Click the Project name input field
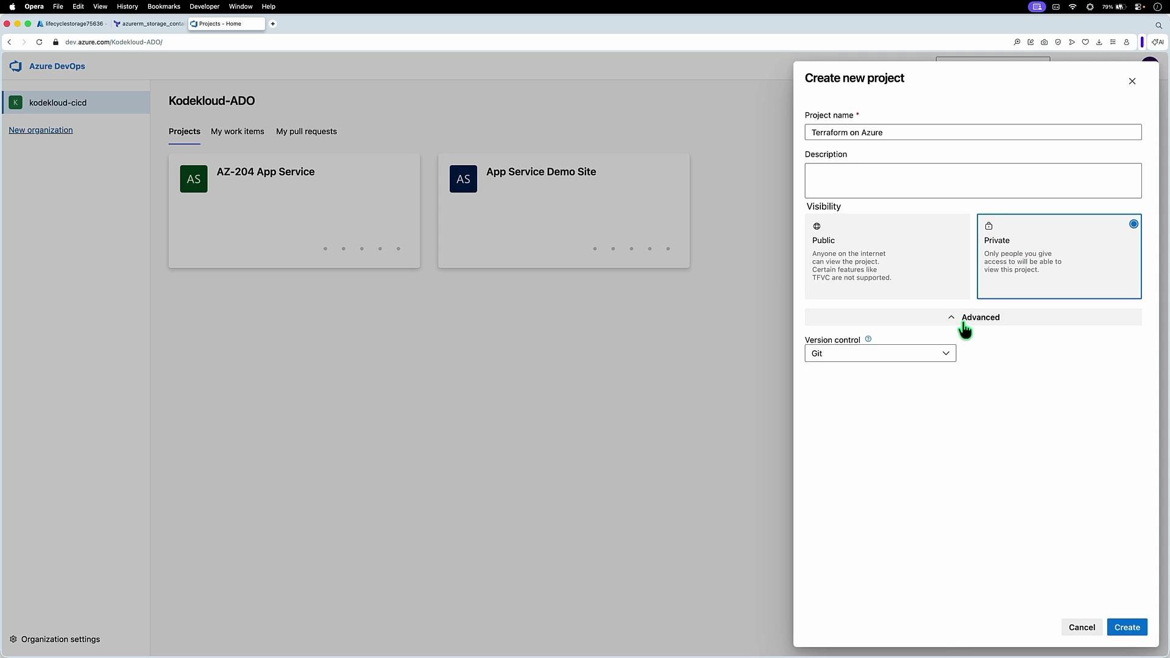 pyautogui.click(x=973, y=132)
